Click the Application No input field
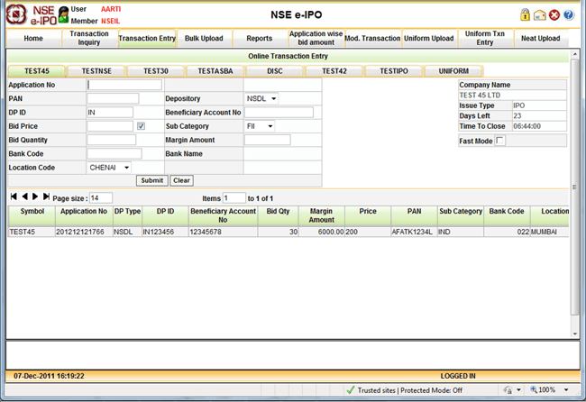Screen dimensions: 586x402 pyautogui.click(x=124, y=85)
